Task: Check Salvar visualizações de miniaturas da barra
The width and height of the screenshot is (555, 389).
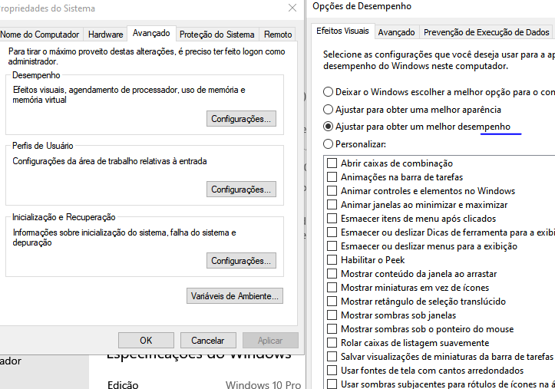Action: point(332,356)
